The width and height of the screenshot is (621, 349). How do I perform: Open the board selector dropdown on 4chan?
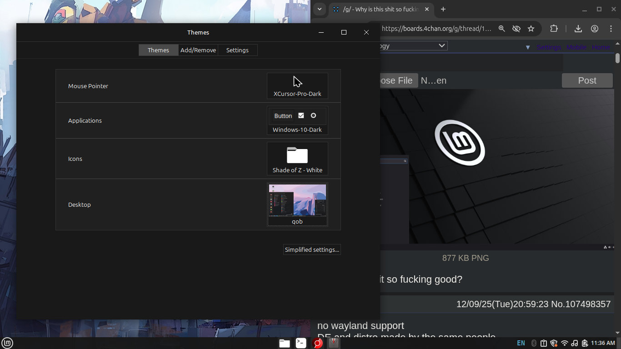point(414,45)
